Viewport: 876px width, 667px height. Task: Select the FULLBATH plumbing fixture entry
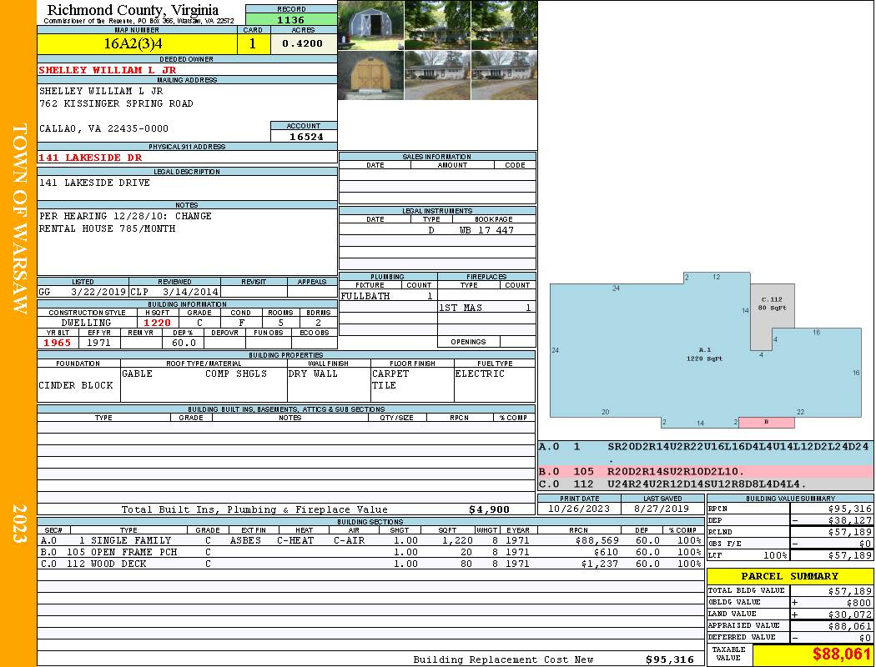[365, 296]
